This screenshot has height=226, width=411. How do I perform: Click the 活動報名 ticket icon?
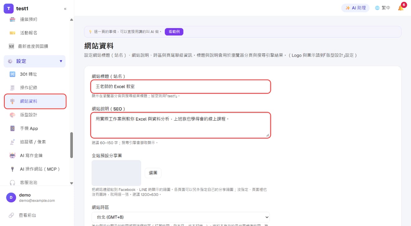point(12,33)
